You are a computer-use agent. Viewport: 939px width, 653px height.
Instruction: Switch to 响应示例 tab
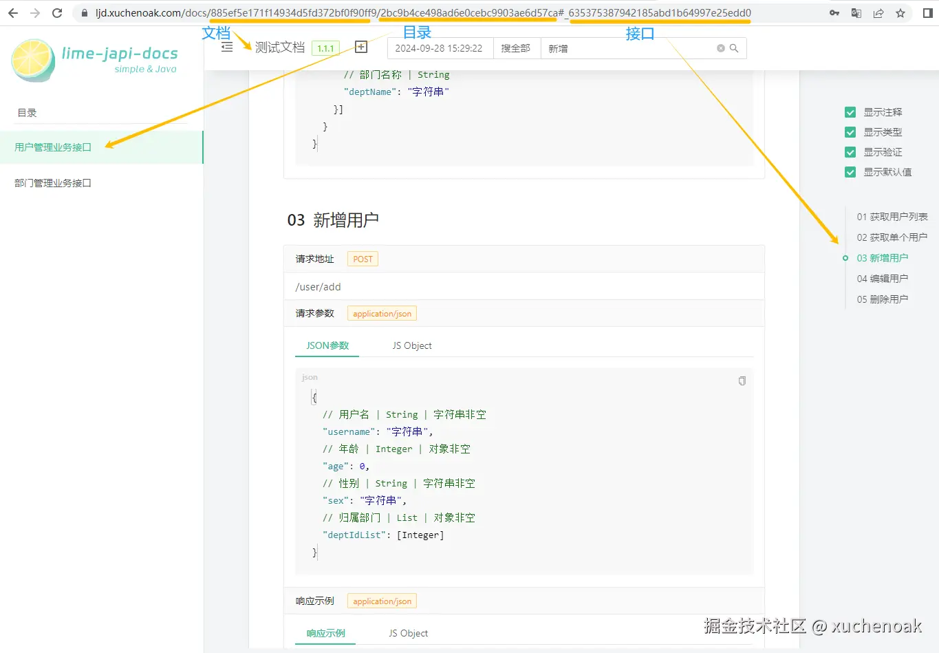tap(326, 633)
